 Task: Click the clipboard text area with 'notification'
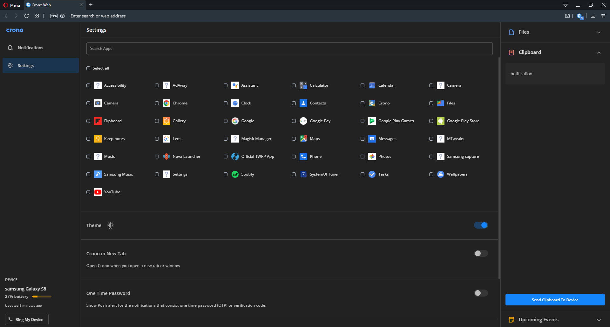click(555, 74)
